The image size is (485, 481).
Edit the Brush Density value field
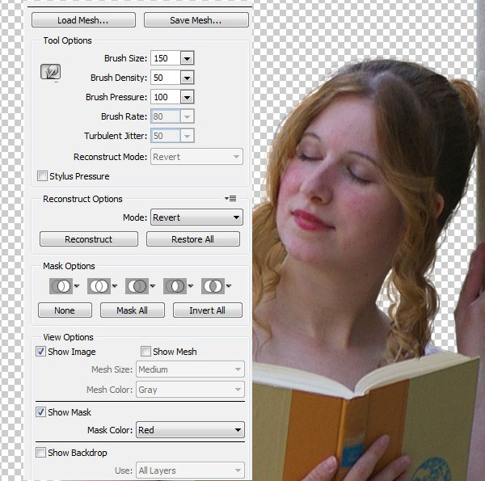(x=165, y=78)
